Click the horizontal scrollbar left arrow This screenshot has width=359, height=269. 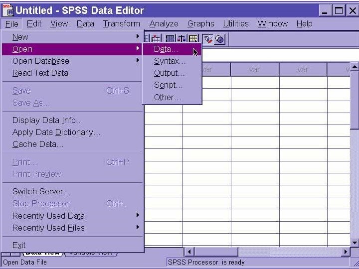(x=189, y=252)
